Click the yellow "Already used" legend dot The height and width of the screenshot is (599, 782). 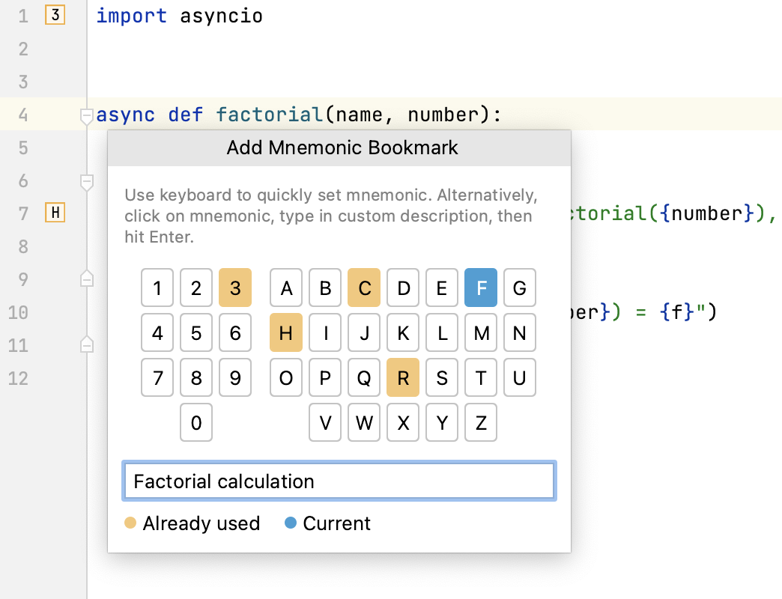129,523
